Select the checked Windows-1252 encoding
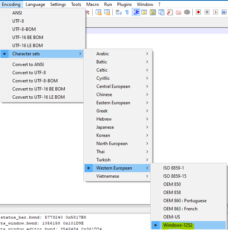228x230 pixels. coord(189,225)
